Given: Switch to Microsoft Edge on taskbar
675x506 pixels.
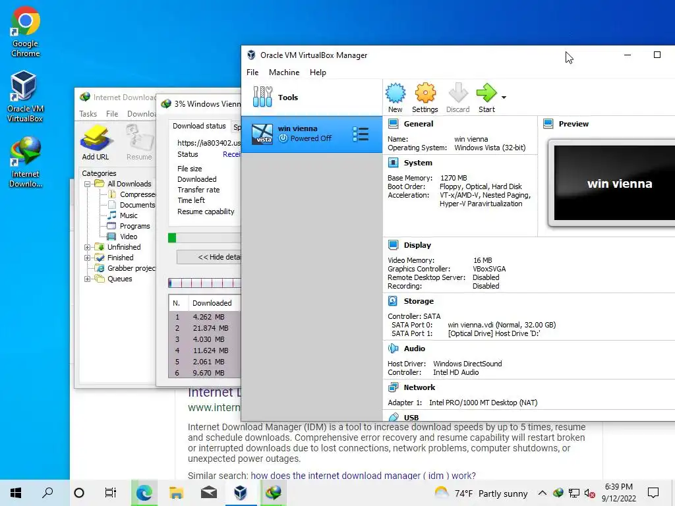Looking at the screenshot, I should 144,493.
